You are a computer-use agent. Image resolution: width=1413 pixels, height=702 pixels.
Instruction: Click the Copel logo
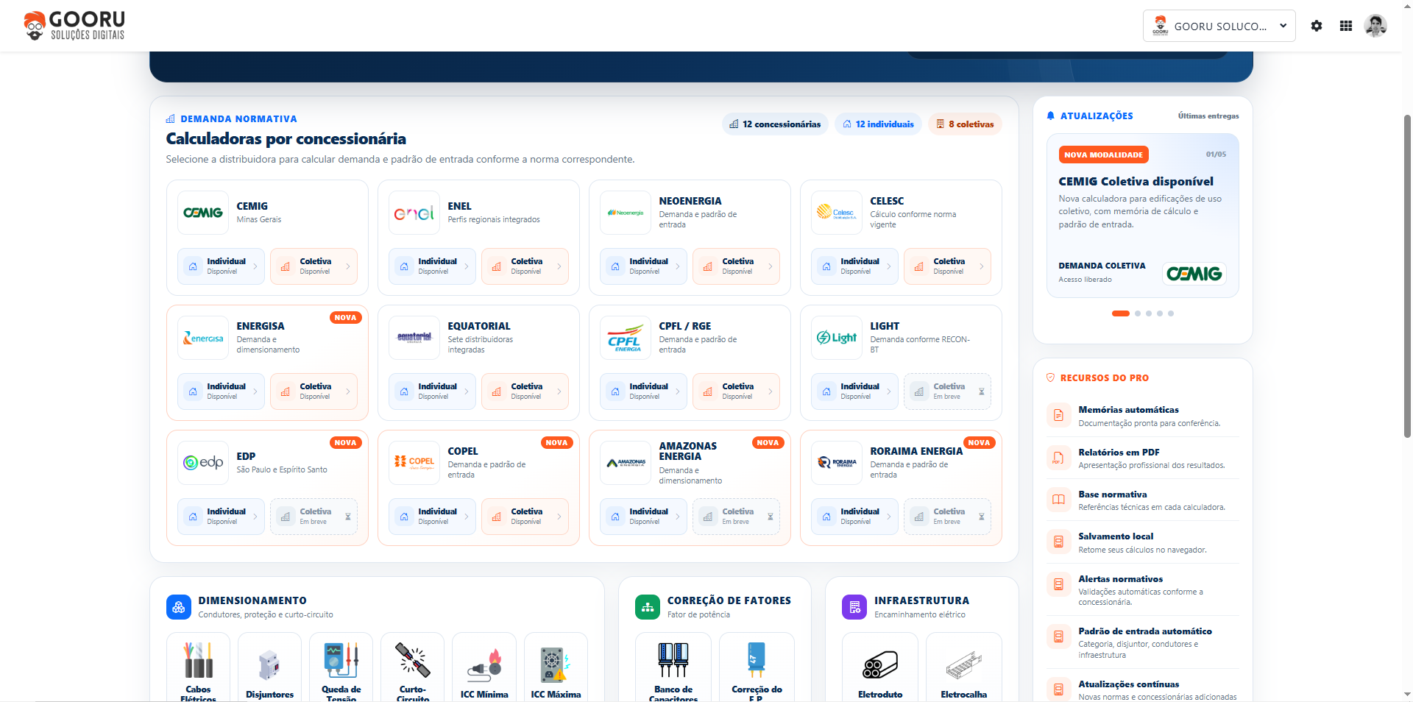414,463
